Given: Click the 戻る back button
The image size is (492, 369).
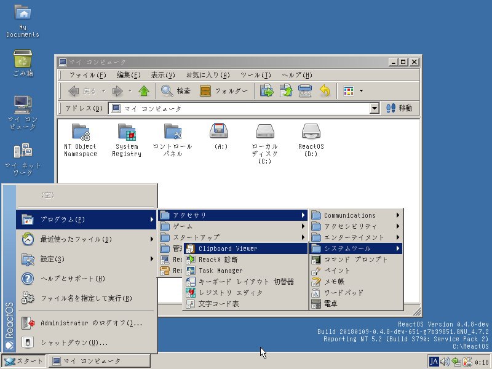Looking at the screenshot, I should [x=82, y=91].
